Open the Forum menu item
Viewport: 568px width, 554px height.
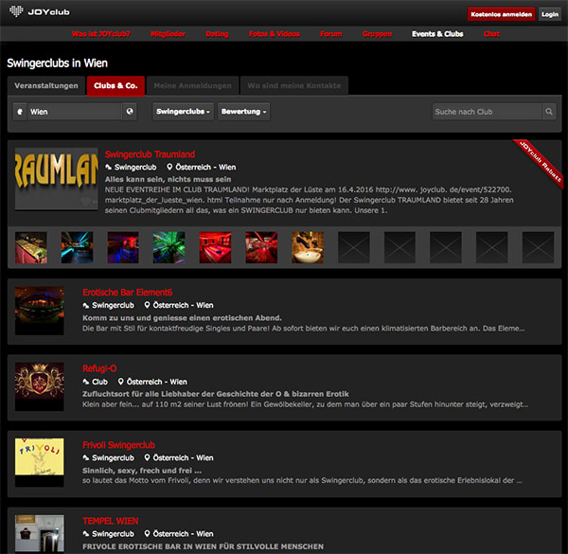tap(330, 34)
